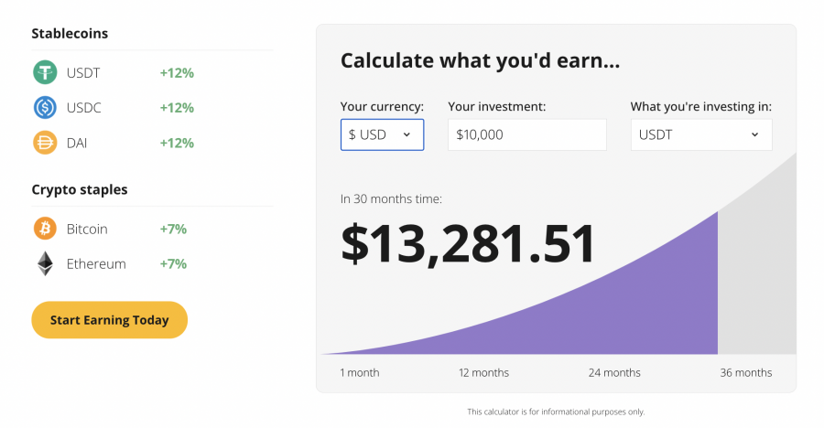Click the DAI coin icon
The width and height of the screenshot is (824, 428).
coord(45,143)
